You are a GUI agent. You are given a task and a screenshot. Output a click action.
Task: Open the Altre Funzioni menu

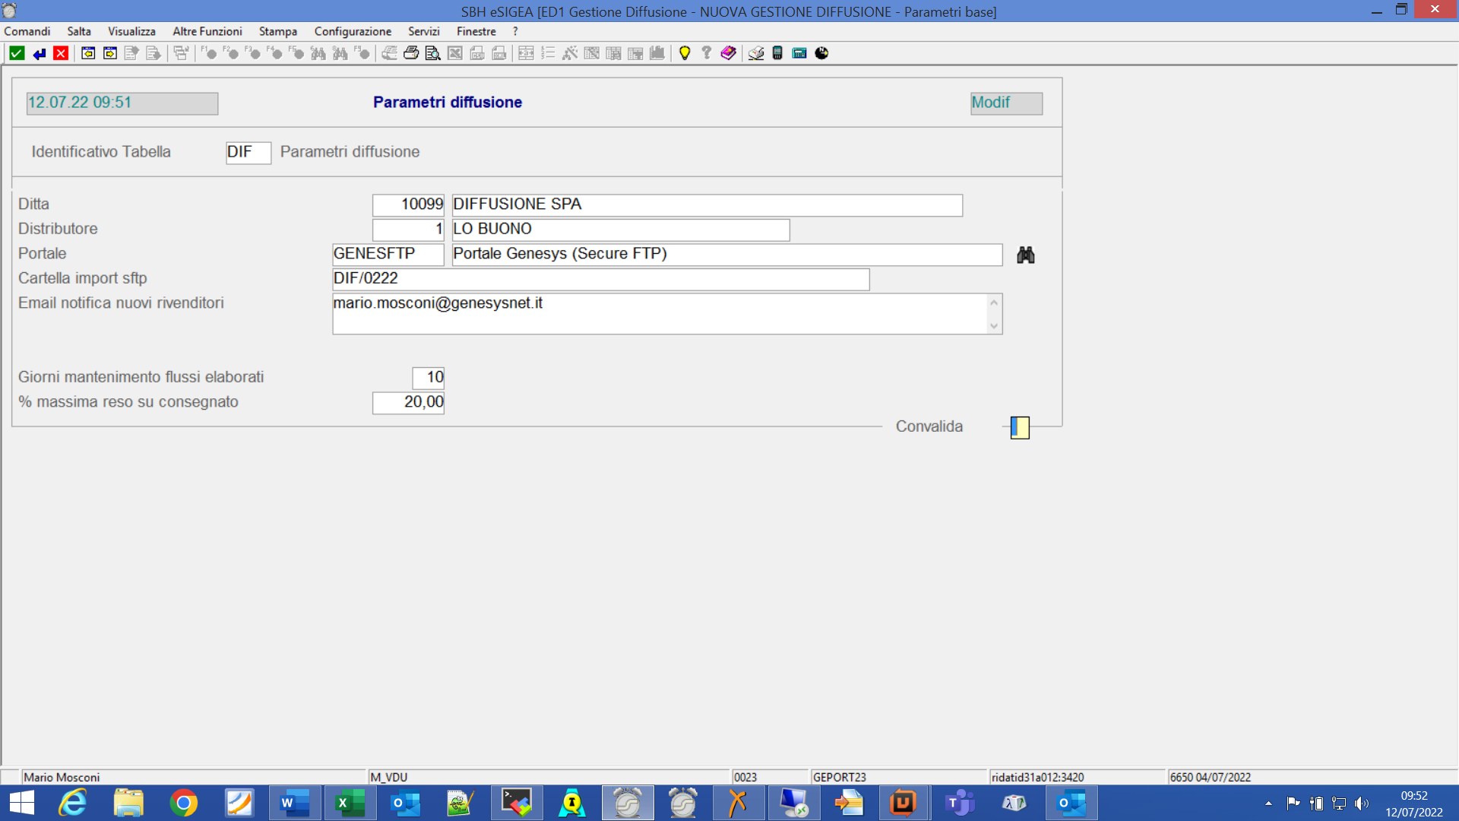207,31
